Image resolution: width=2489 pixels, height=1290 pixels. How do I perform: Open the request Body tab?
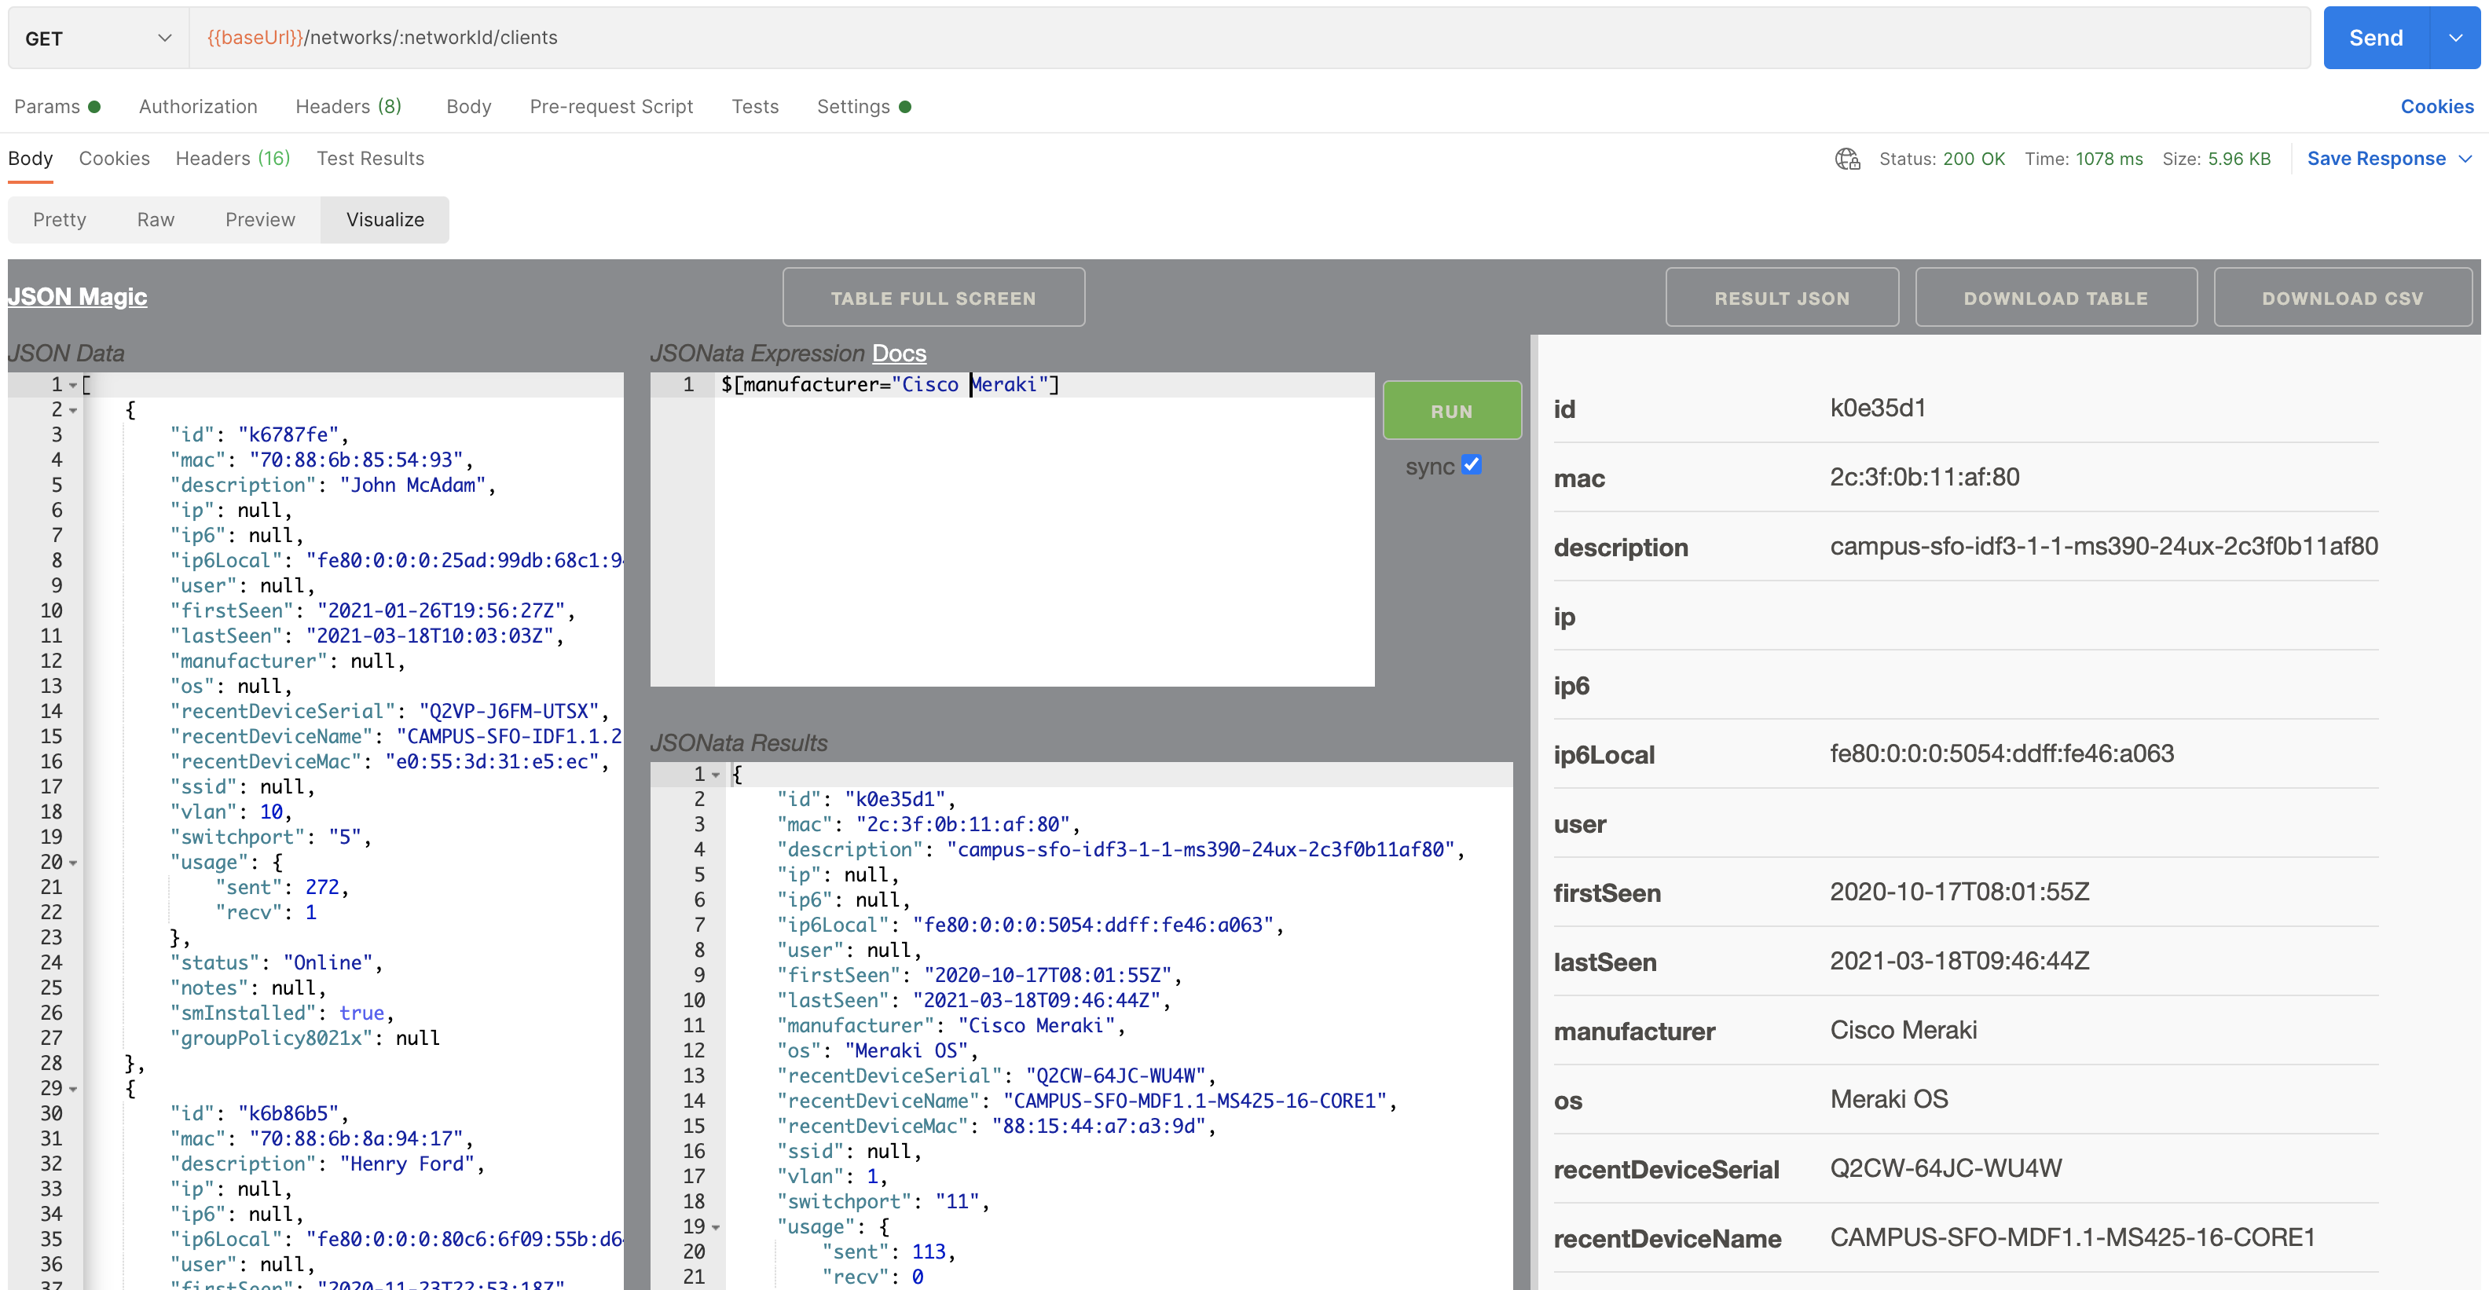coord(468,106)
